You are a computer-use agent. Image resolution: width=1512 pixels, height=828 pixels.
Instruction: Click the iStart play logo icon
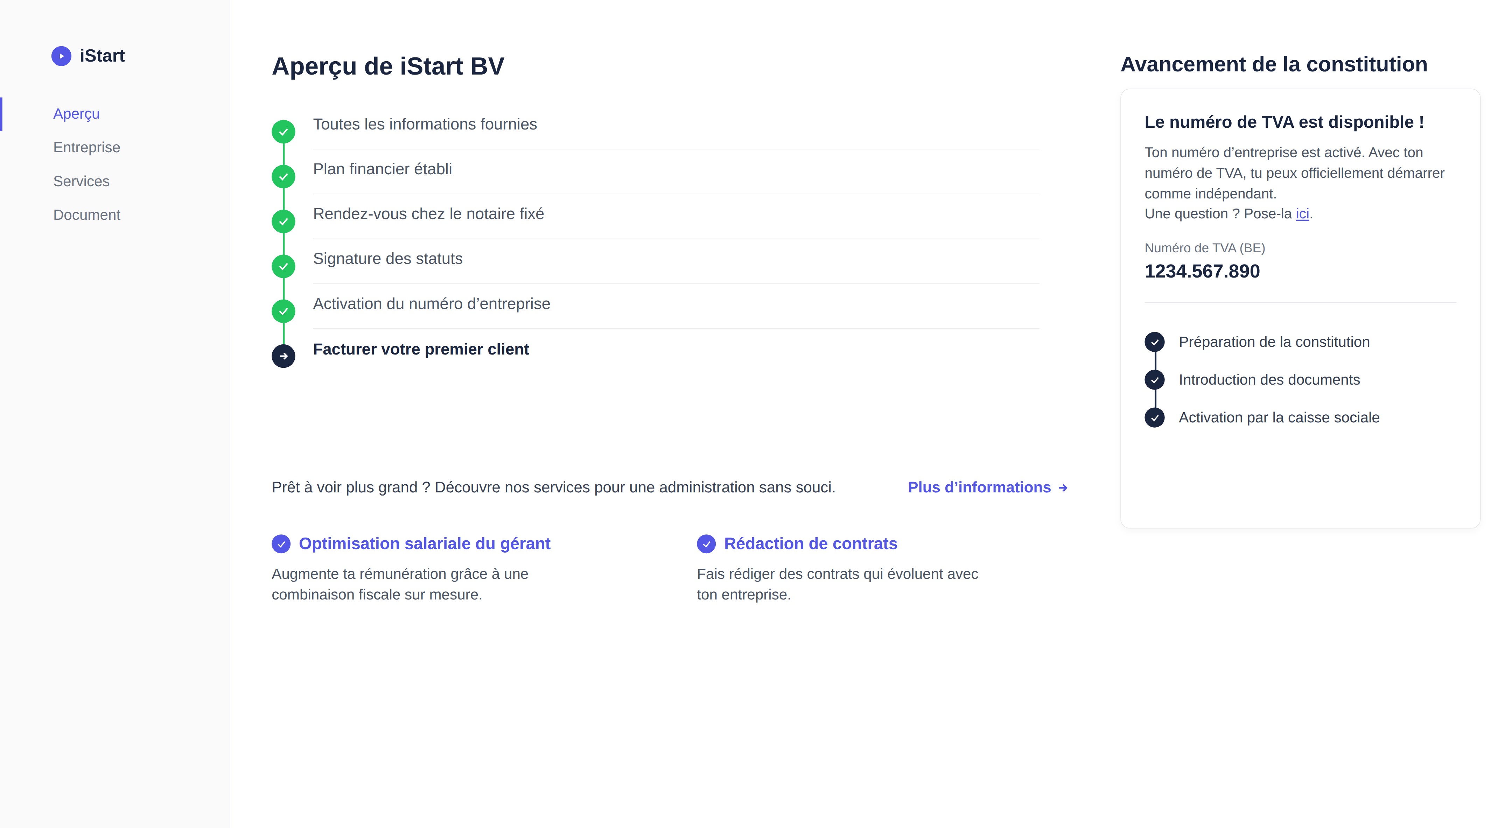pos(61,56)
